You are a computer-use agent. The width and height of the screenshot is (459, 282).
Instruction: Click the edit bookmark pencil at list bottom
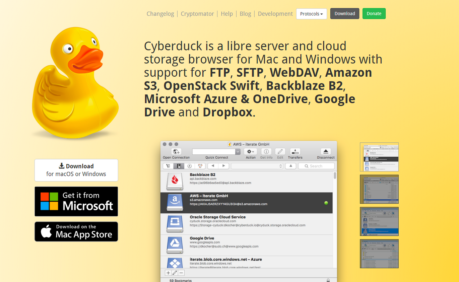coord(175,273)
